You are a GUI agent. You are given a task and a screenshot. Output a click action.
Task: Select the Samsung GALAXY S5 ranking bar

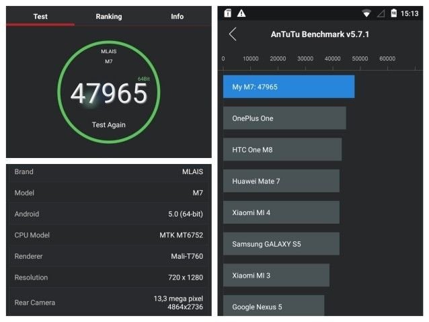coord(281,244)
